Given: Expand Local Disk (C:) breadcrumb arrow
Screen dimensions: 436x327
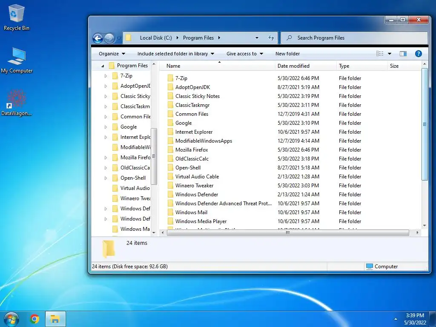Looking at the screenshot, I should click(x=178, y=38).
